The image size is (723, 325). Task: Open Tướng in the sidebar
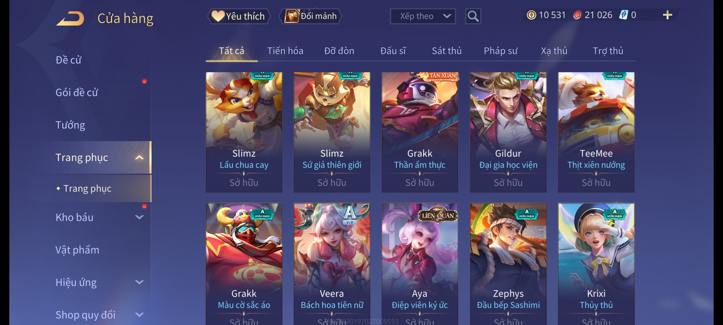click(x=70, y=125)
